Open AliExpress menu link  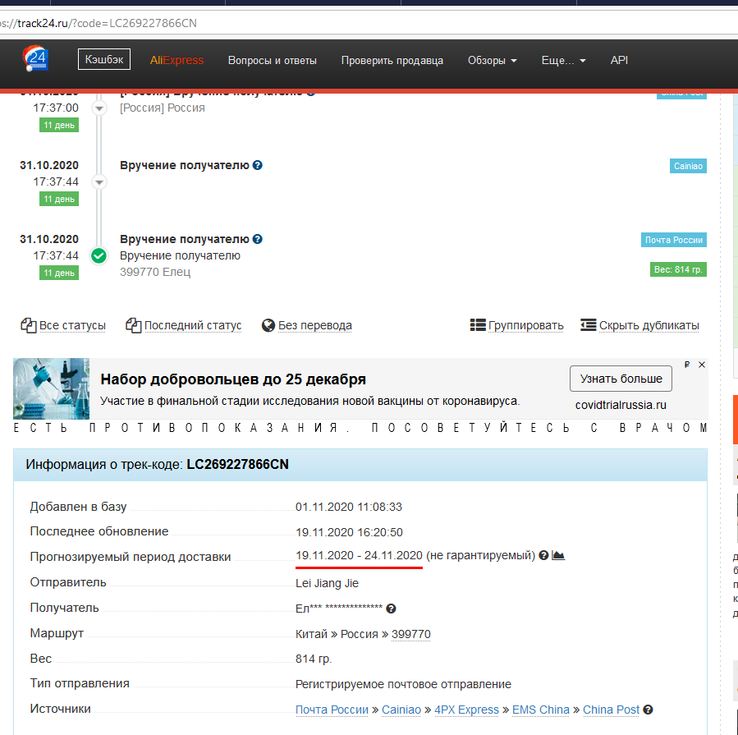click(176, 60)
